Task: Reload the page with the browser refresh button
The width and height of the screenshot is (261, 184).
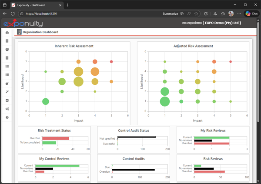Action: (x=13, y=13)
